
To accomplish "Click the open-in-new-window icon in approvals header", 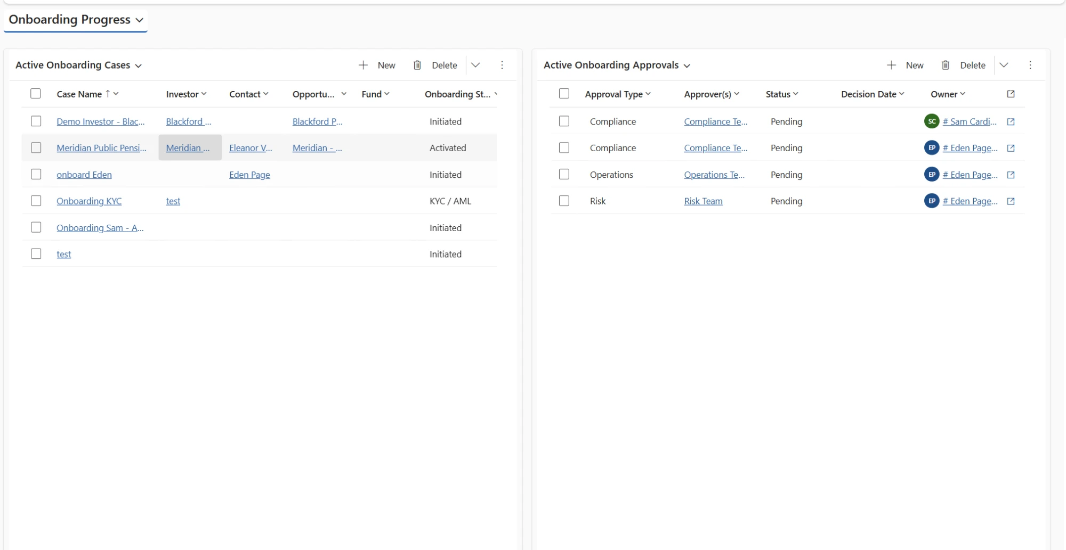I will coord(1011,94).
